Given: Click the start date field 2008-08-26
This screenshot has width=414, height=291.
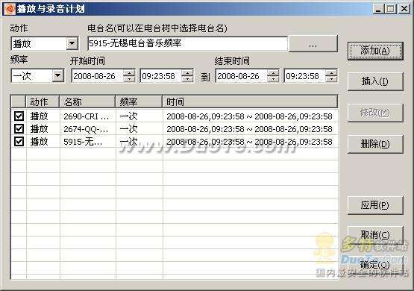Looking at the screenshot, I should 97,76.
